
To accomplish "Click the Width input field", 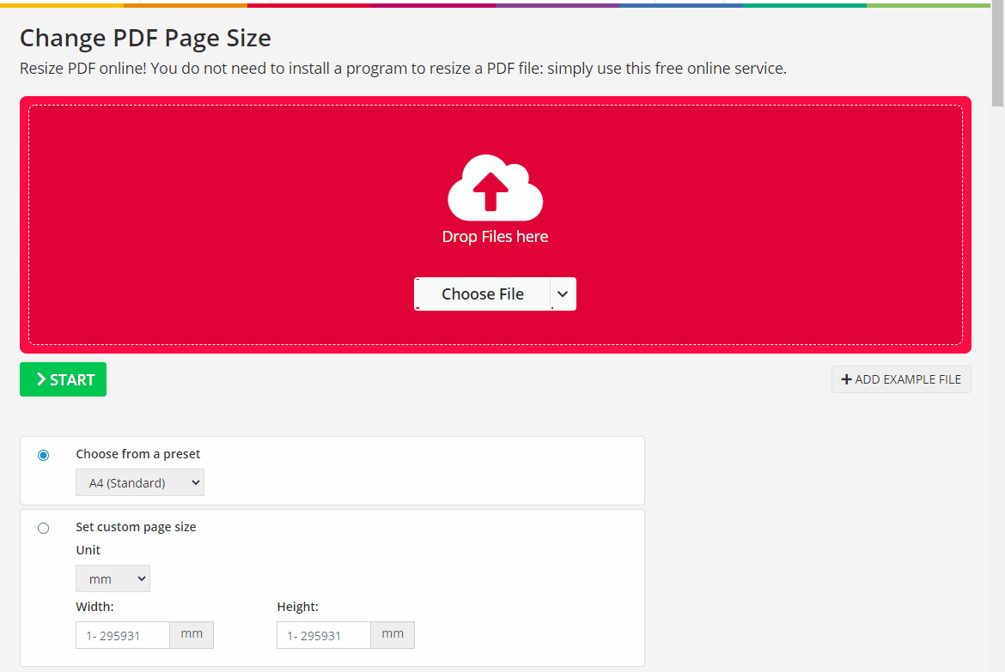I will click(123, 635).
